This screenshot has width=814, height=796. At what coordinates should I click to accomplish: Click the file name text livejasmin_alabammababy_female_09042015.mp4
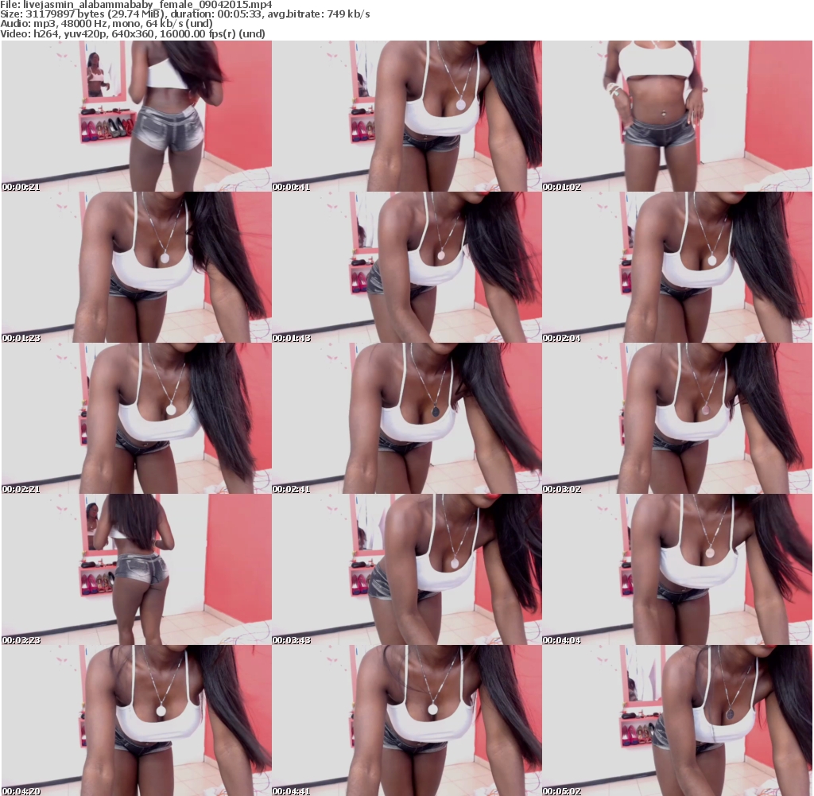(x=147, y=5)
